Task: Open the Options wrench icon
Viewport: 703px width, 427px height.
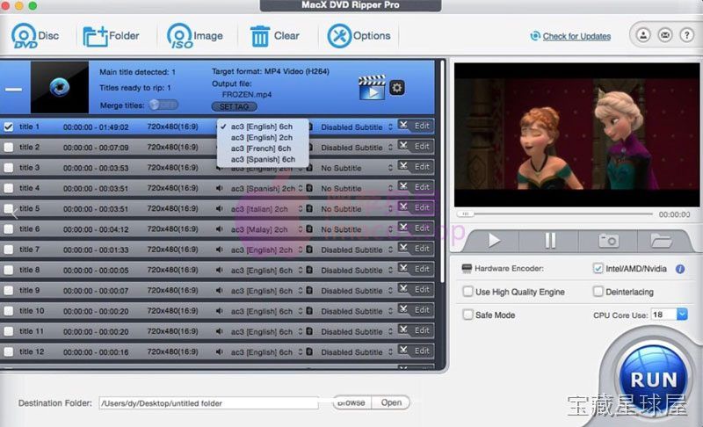Action: 339,36
